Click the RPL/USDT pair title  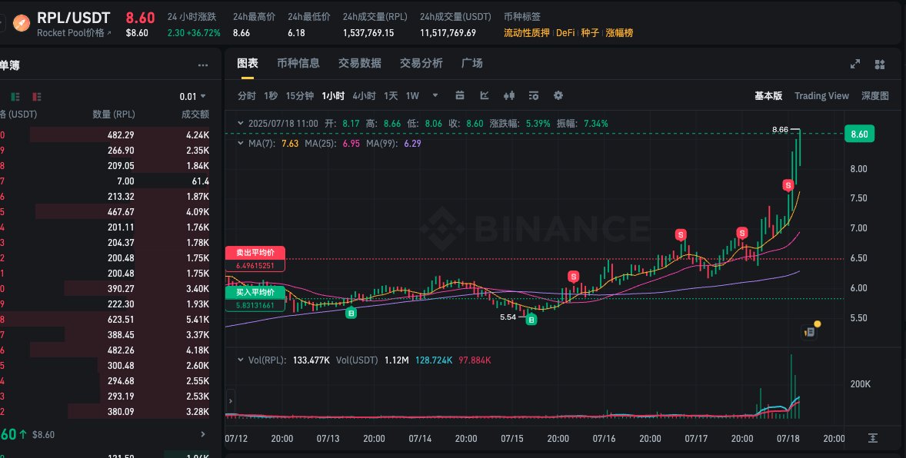(x=73, y=18)
